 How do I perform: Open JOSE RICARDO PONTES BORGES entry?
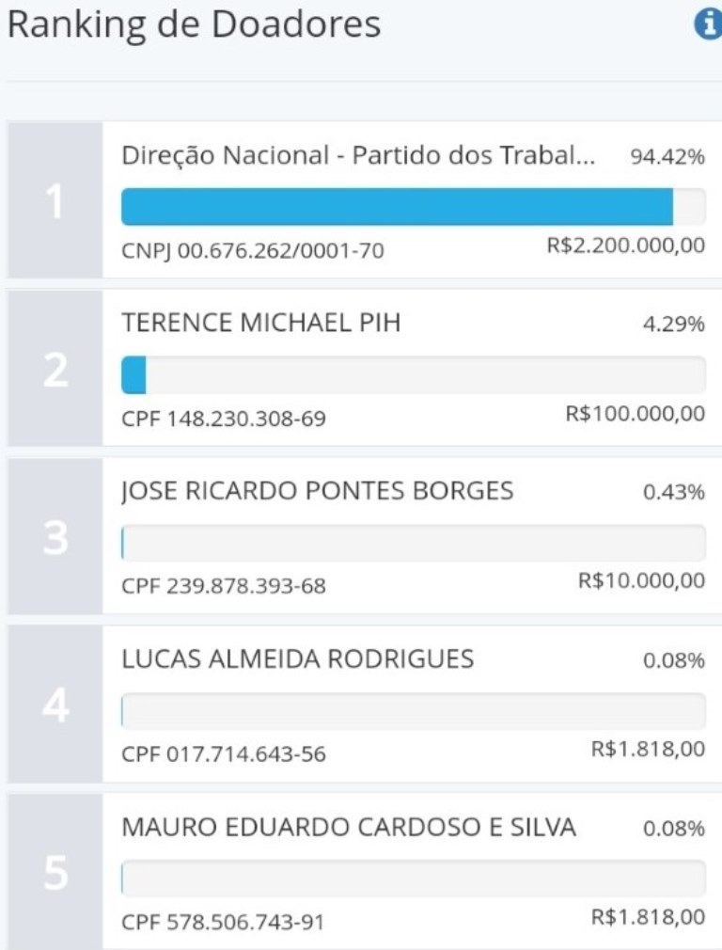coord(318,491)
